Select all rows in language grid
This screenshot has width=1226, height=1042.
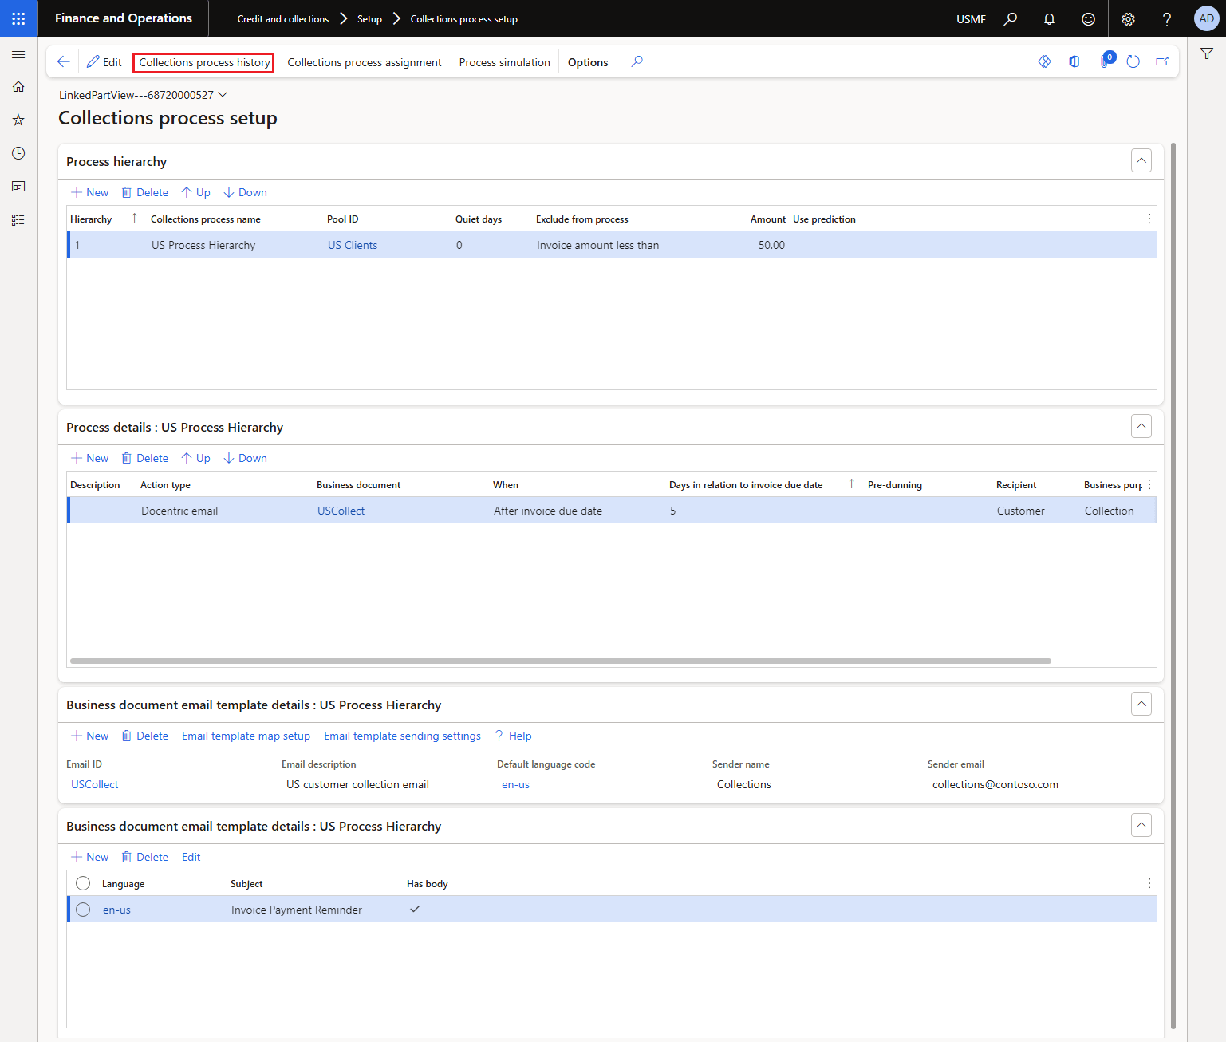coord(83,883)
